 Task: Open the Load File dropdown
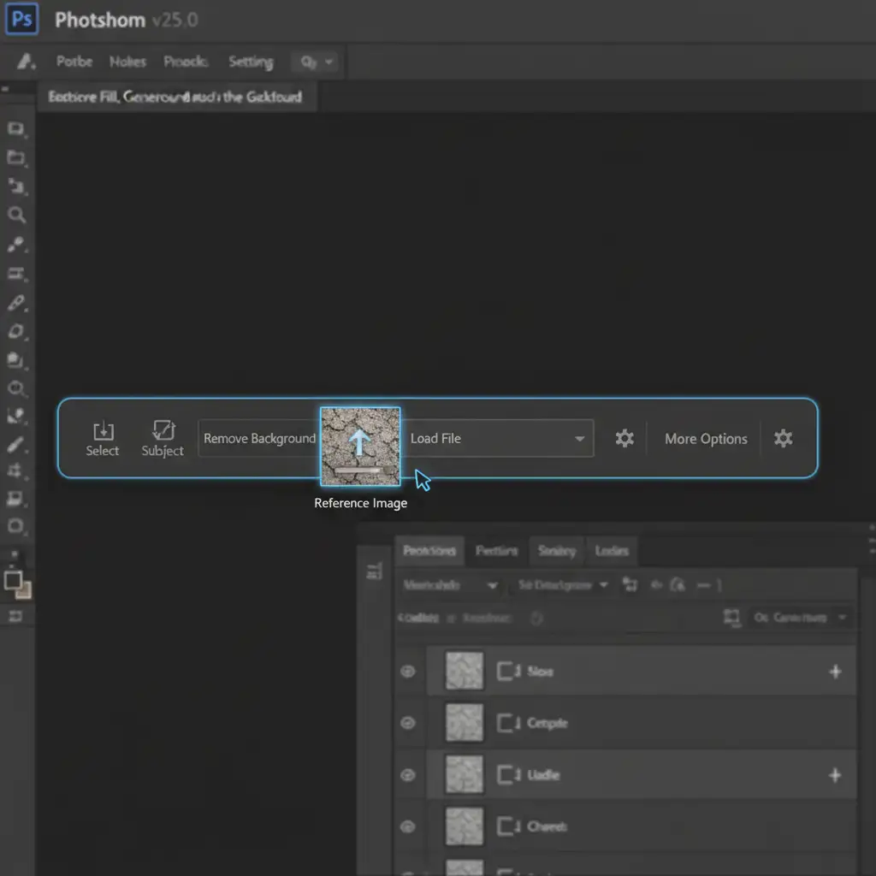[x=499, y=439]
